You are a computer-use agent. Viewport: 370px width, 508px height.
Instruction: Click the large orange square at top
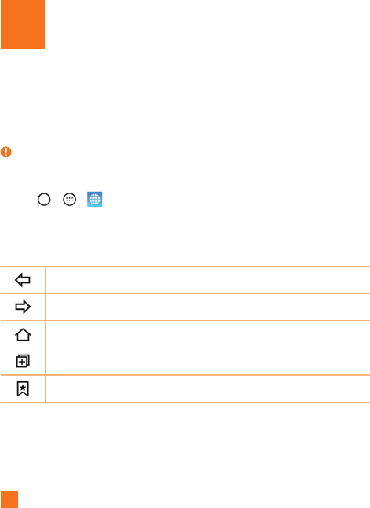pyautogui.click(x=23, y=24)
